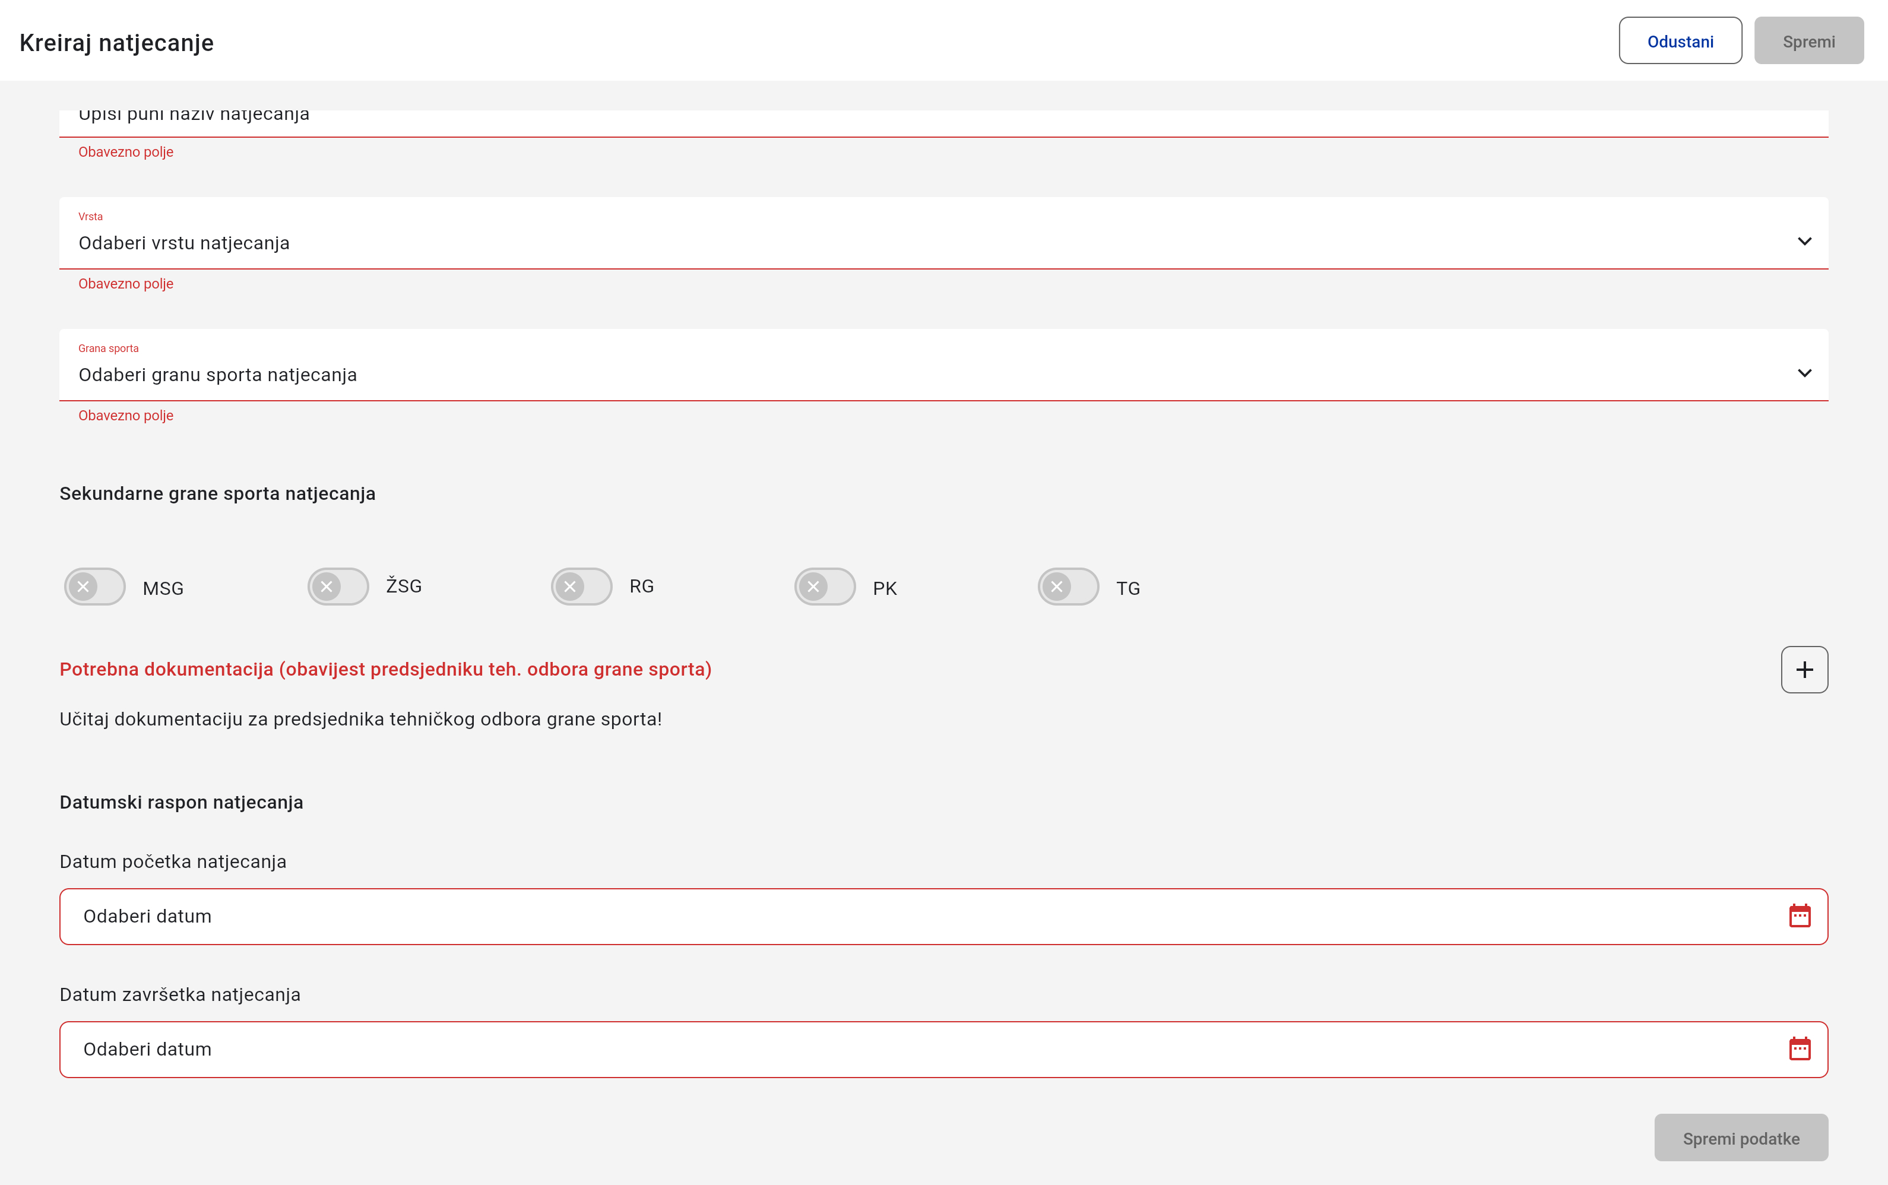Viewport: 1888px width, 1185px height.
Task: Click the 'Kreiraj natjecanje' page title
Action: (x=117, y=42)
